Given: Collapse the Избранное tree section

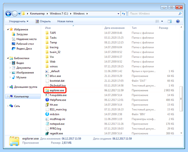Looking at the screenshot, I should click(8, 29).
